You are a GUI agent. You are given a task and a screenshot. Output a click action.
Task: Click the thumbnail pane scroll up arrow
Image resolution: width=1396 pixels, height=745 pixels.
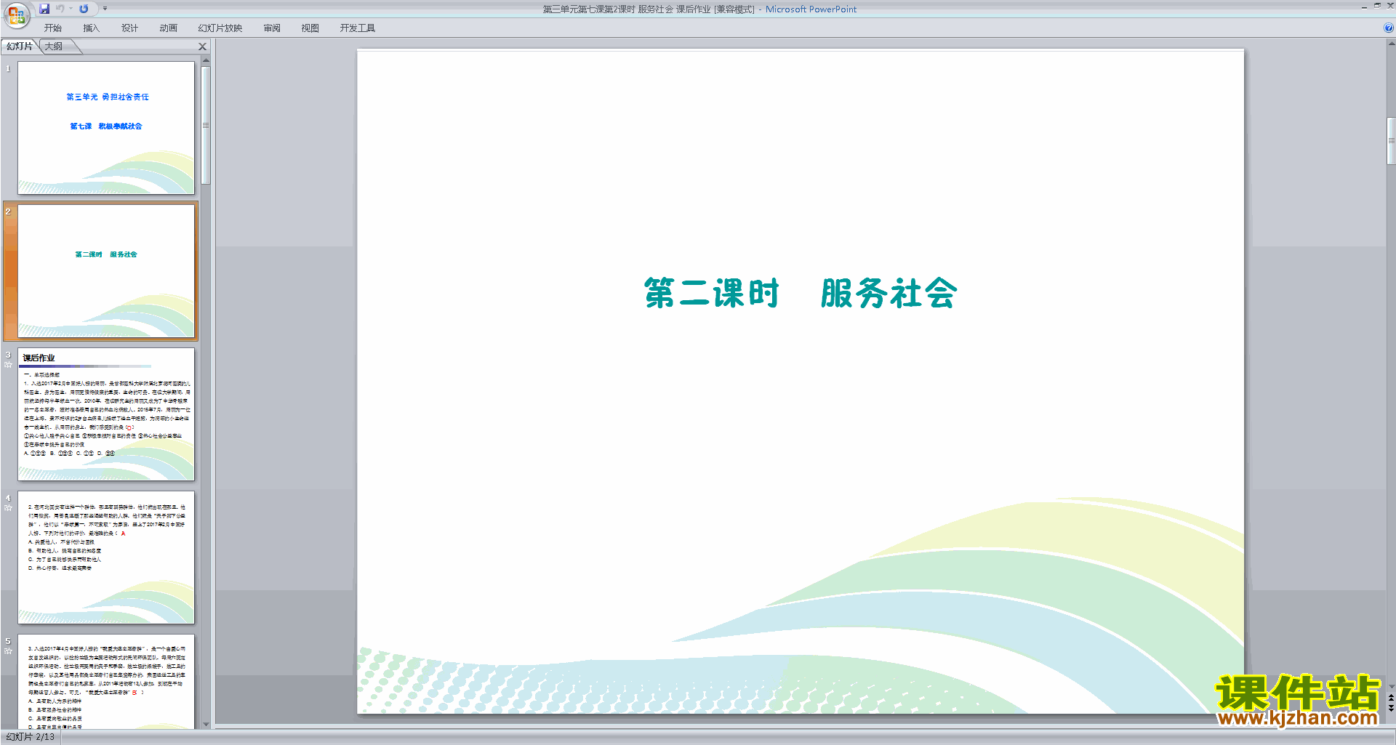coord(206,60)
